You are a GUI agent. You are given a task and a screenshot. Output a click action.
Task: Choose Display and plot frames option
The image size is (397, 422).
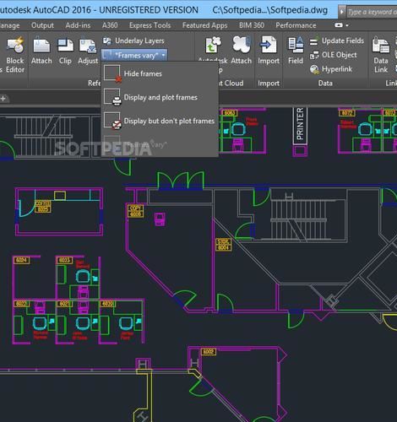[160, 97]
